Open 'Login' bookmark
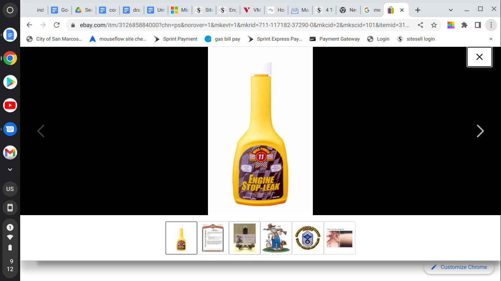Viewport: 501px width, 281px height. (x=379, y=39)
